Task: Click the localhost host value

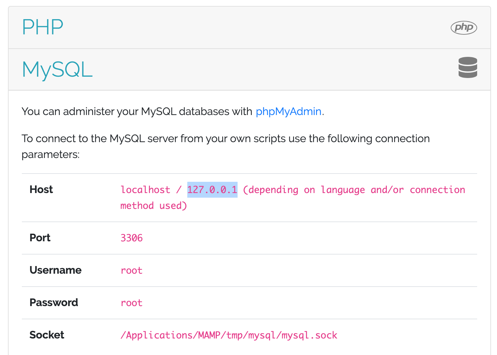Action: [x=146, y=190]
